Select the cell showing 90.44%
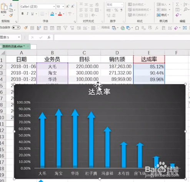Viewport: 190px width, 182px height. (149, 73)
